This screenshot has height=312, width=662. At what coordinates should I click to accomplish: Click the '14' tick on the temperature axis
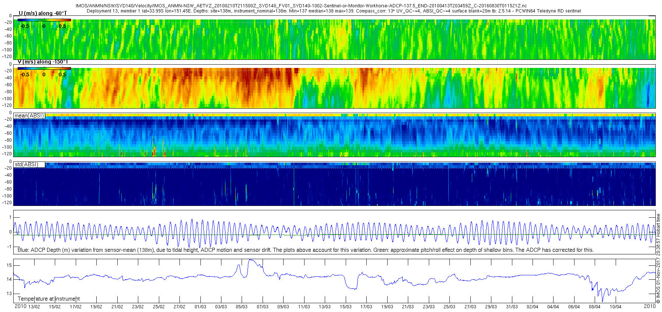(x=9, y=279)
